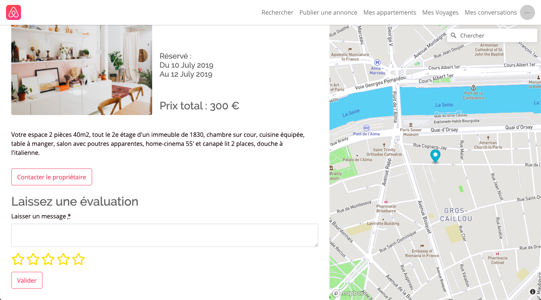Focus the Chercher map search field

[492, 35]
